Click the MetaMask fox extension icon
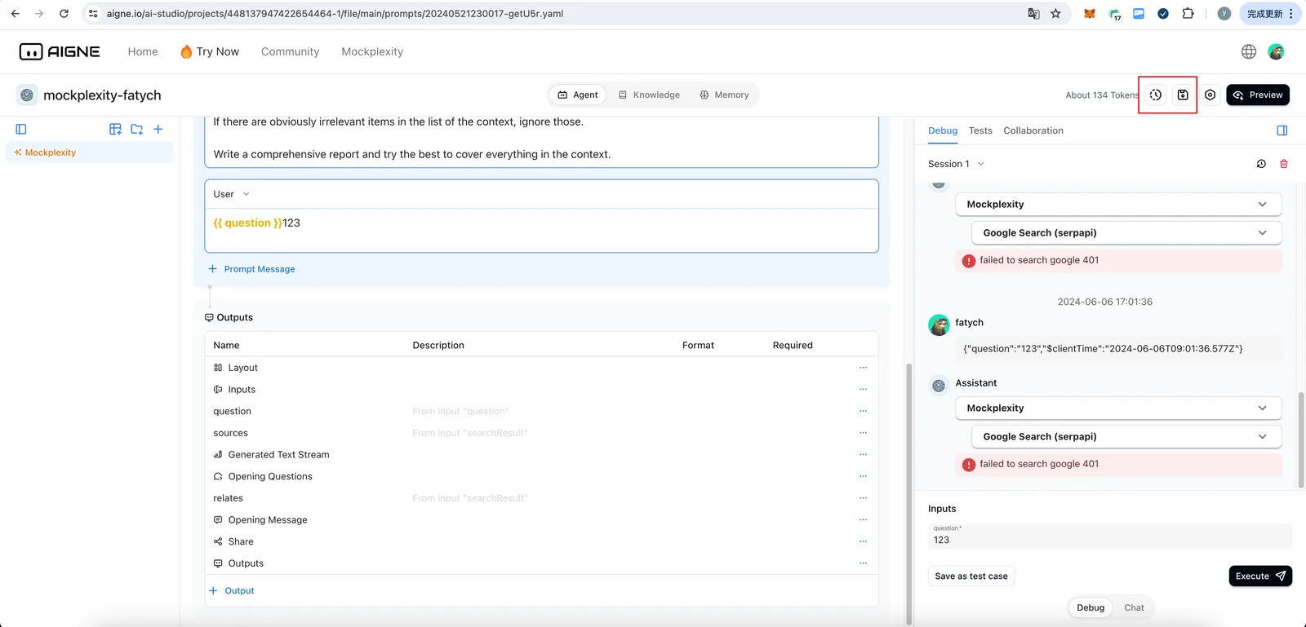 coord(1090,14)
